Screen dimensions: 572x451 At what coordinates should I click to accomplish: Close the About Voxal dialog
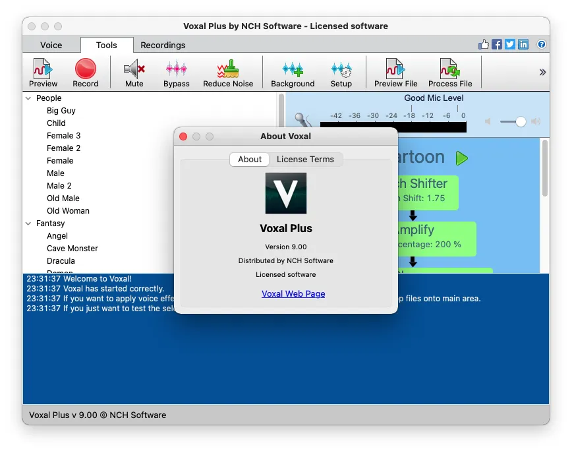pyautogui.click(x=183, y=136)
